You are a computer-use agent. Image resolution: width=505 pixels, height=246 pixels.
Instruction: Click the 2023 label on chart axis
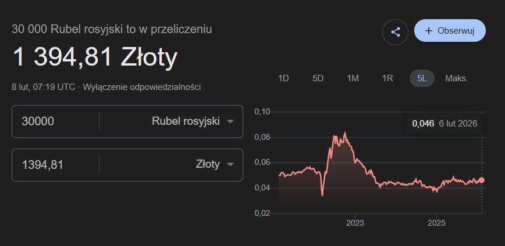(x=355, y=223)
